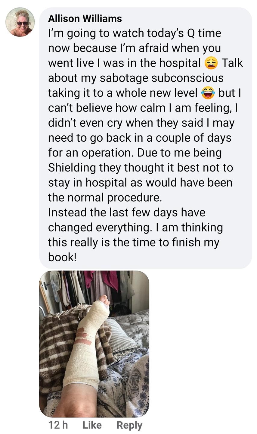This screenshot has width=257, height=434.
Task: Click the line "the normal procedure."
Action: [x=105, y=197]
